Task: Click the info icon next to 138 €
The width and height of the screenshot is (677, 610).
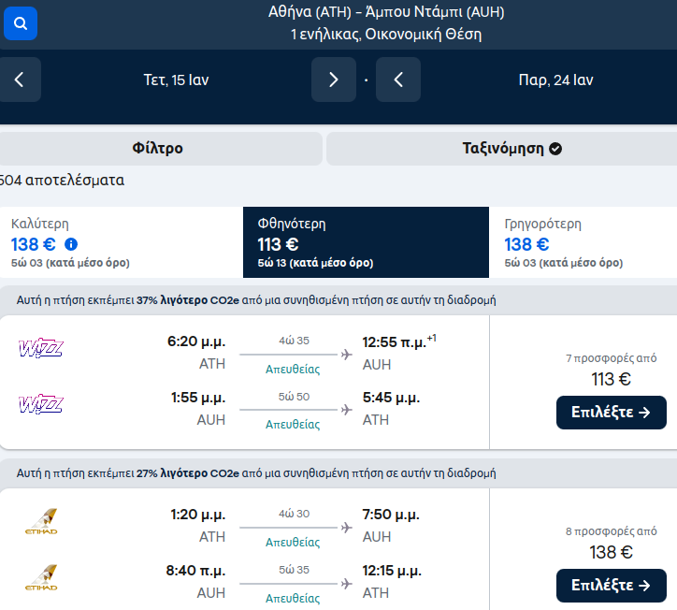Action: point(71,244)
